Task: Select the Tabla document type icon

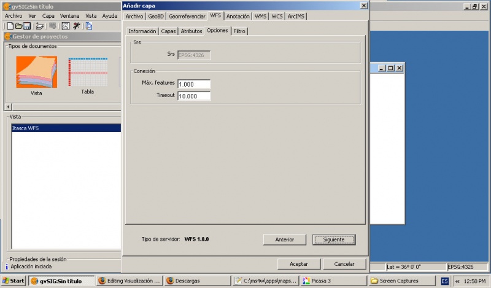Action: [x=88, y=72]
